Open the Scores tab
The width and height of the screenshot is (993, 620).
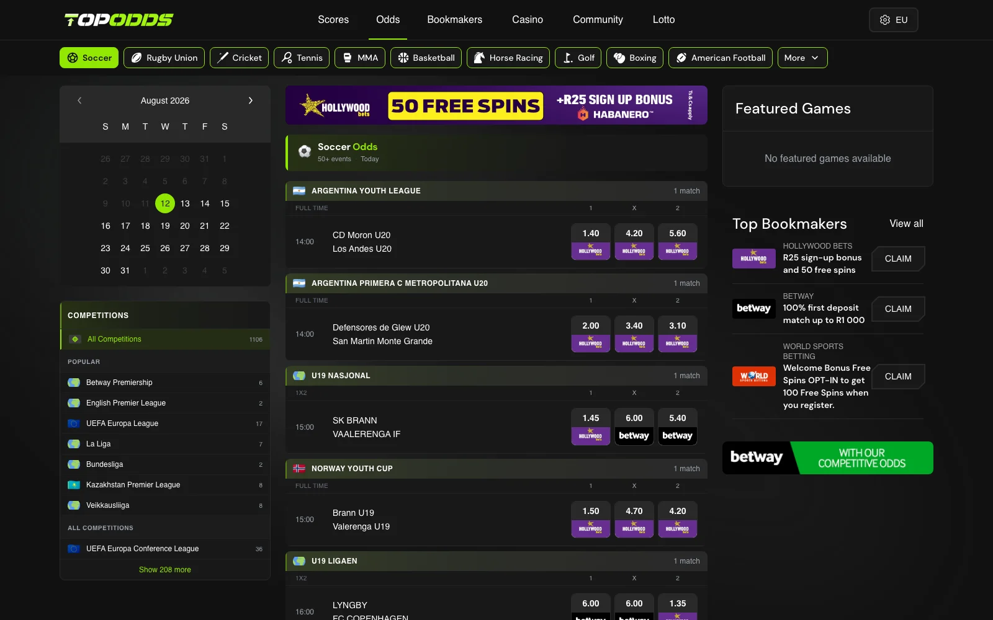pyautogui.click(x=333, y=20)
